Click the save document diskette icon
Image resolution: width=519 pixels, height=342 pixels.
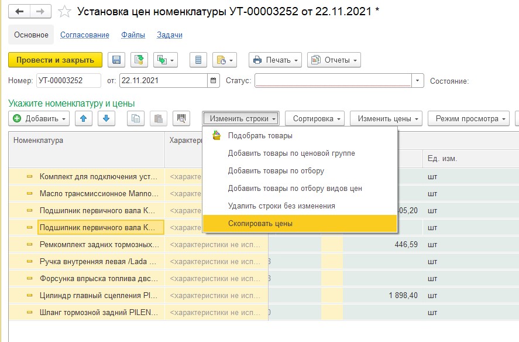pyautogui.click(x=116, y=60)
